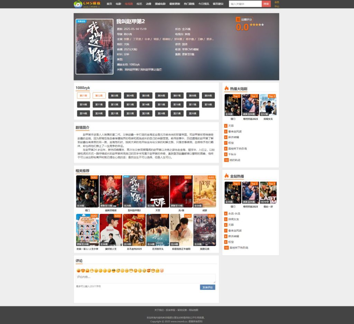Open Top 3 绯闻女友 poster in 热播大陆剧

[268, 105]
